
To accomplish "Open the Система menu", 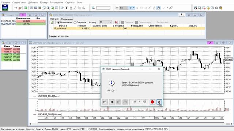I will coord(5,3).
